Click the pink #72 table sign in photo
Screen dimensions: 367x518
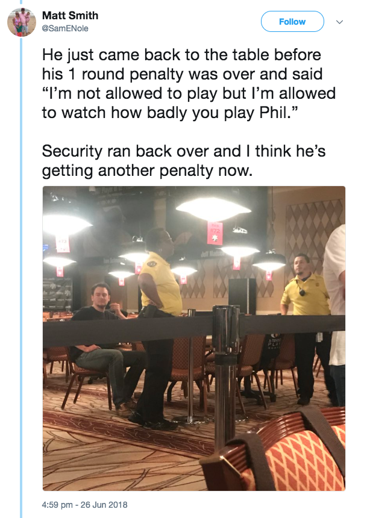point(215,233)
